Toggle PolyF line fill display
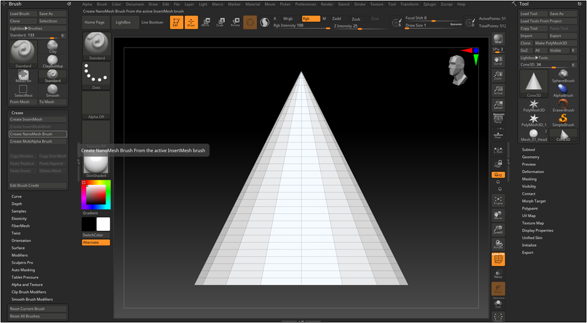The image size is (587, 323). (x=498, y=259)
